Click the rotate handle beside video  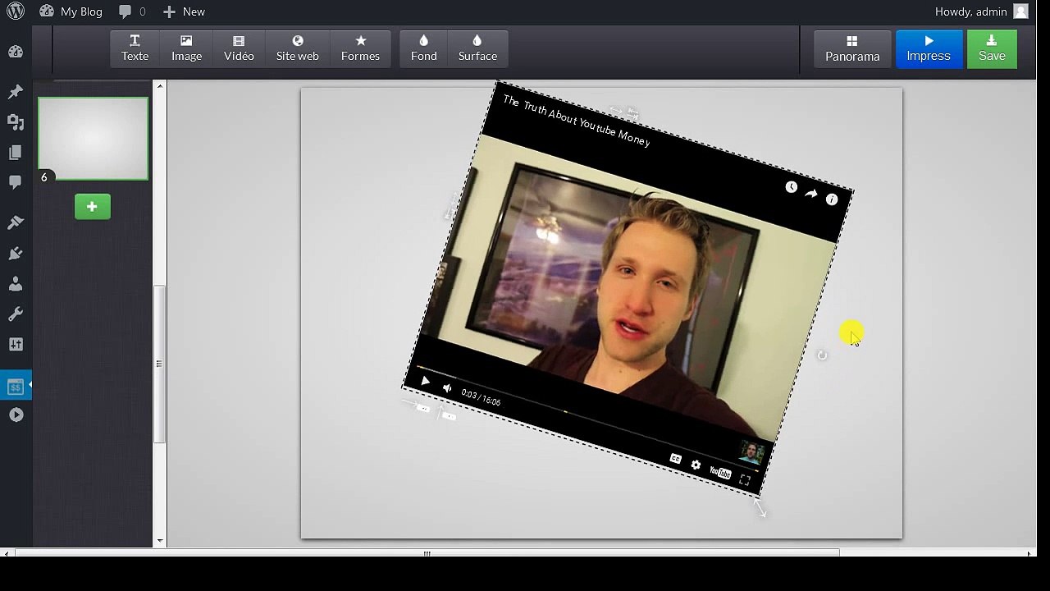pyautogui.click(x=822, y=355)
